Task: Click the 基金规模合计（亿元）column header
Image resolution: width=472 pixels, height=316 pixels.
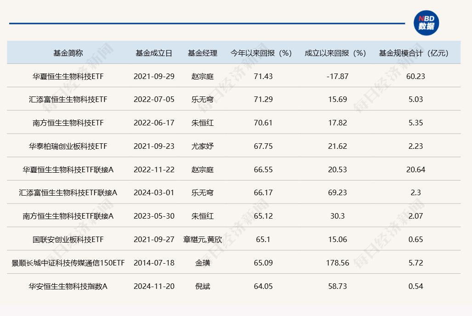Action: click(x=414, y=53)
